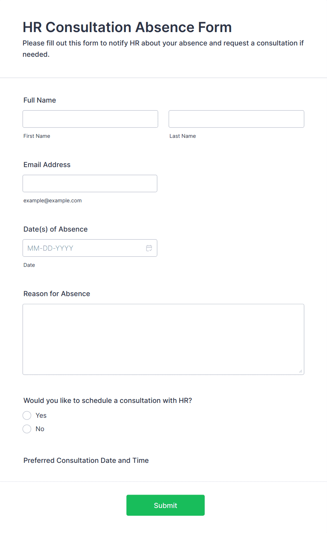This screenshot has width=327, height=533.
Task: Click the HR consultation question text
Action: click(108, 400)
